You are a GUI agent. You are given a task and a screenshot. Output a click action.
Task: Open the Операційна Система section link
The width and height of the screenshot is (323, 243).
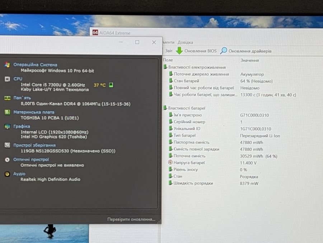(x=35, y=65)
